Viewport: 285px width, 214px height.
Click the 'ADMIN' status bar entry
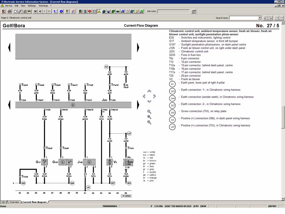click(x=272, y=206)
